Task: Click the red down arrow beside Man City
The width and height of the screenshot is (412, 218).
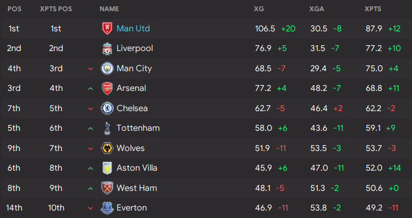Action: coord(90,69)
